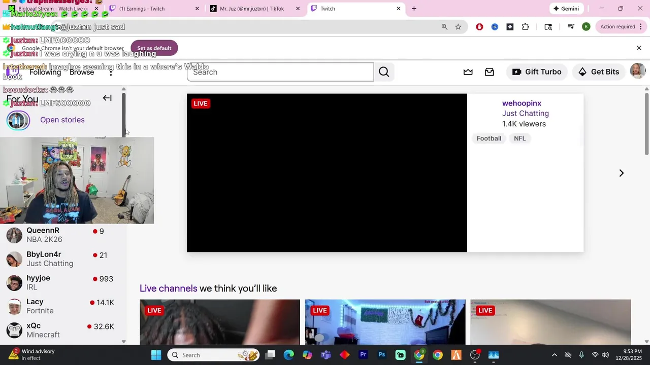Open the first recommended live channel thumbnail

pyautogui.click(x=220, y=322)
